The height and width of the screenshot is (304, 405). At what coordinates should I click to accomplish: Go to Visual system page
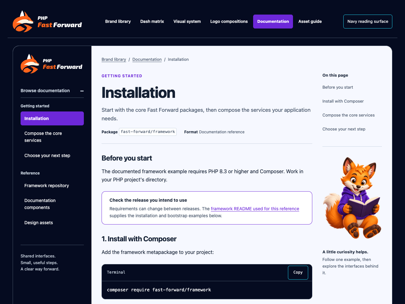tap(187, 22)
